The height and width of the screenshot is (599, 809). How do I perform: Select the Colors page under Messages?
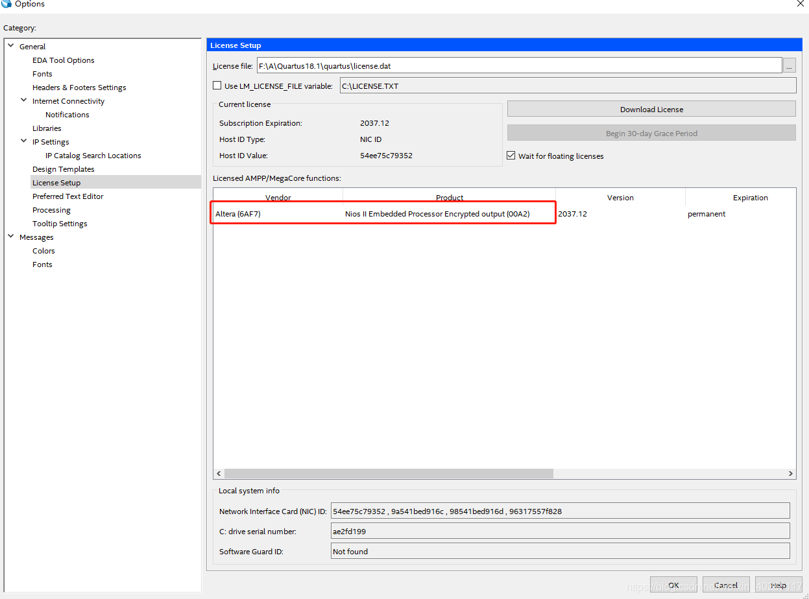click(43, 250)
